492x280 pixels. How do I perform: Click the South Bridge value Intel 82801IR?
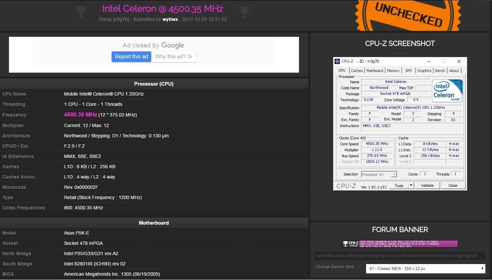pos(95,264)
